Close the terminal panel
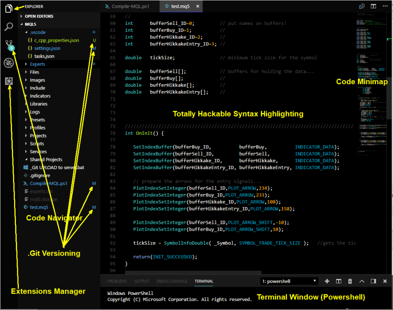Screen dimensions: 393x310 [385, 281]
